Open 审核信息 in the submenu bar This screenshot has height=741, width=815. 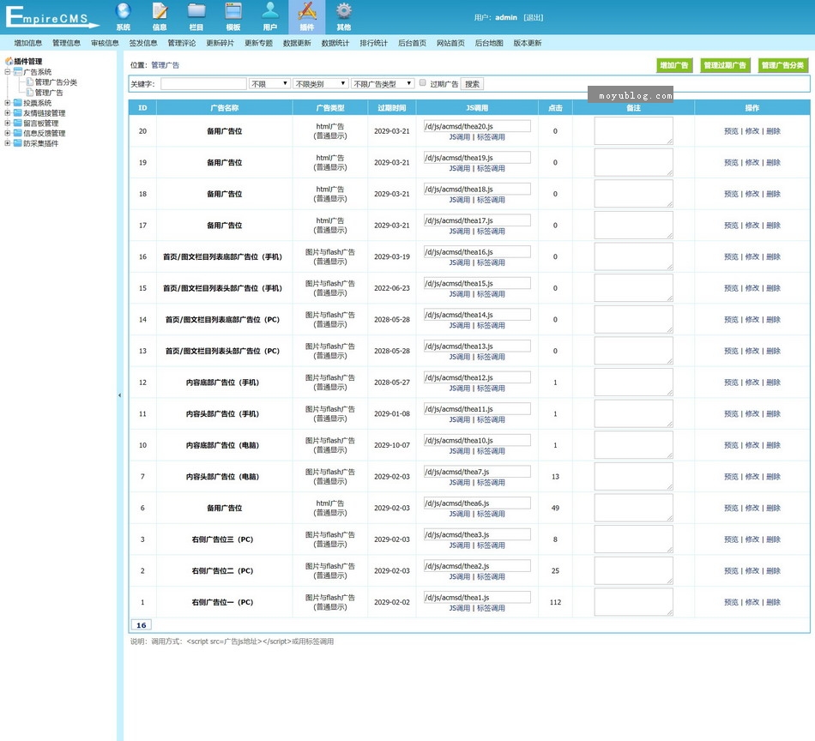(x=105, y=43)
